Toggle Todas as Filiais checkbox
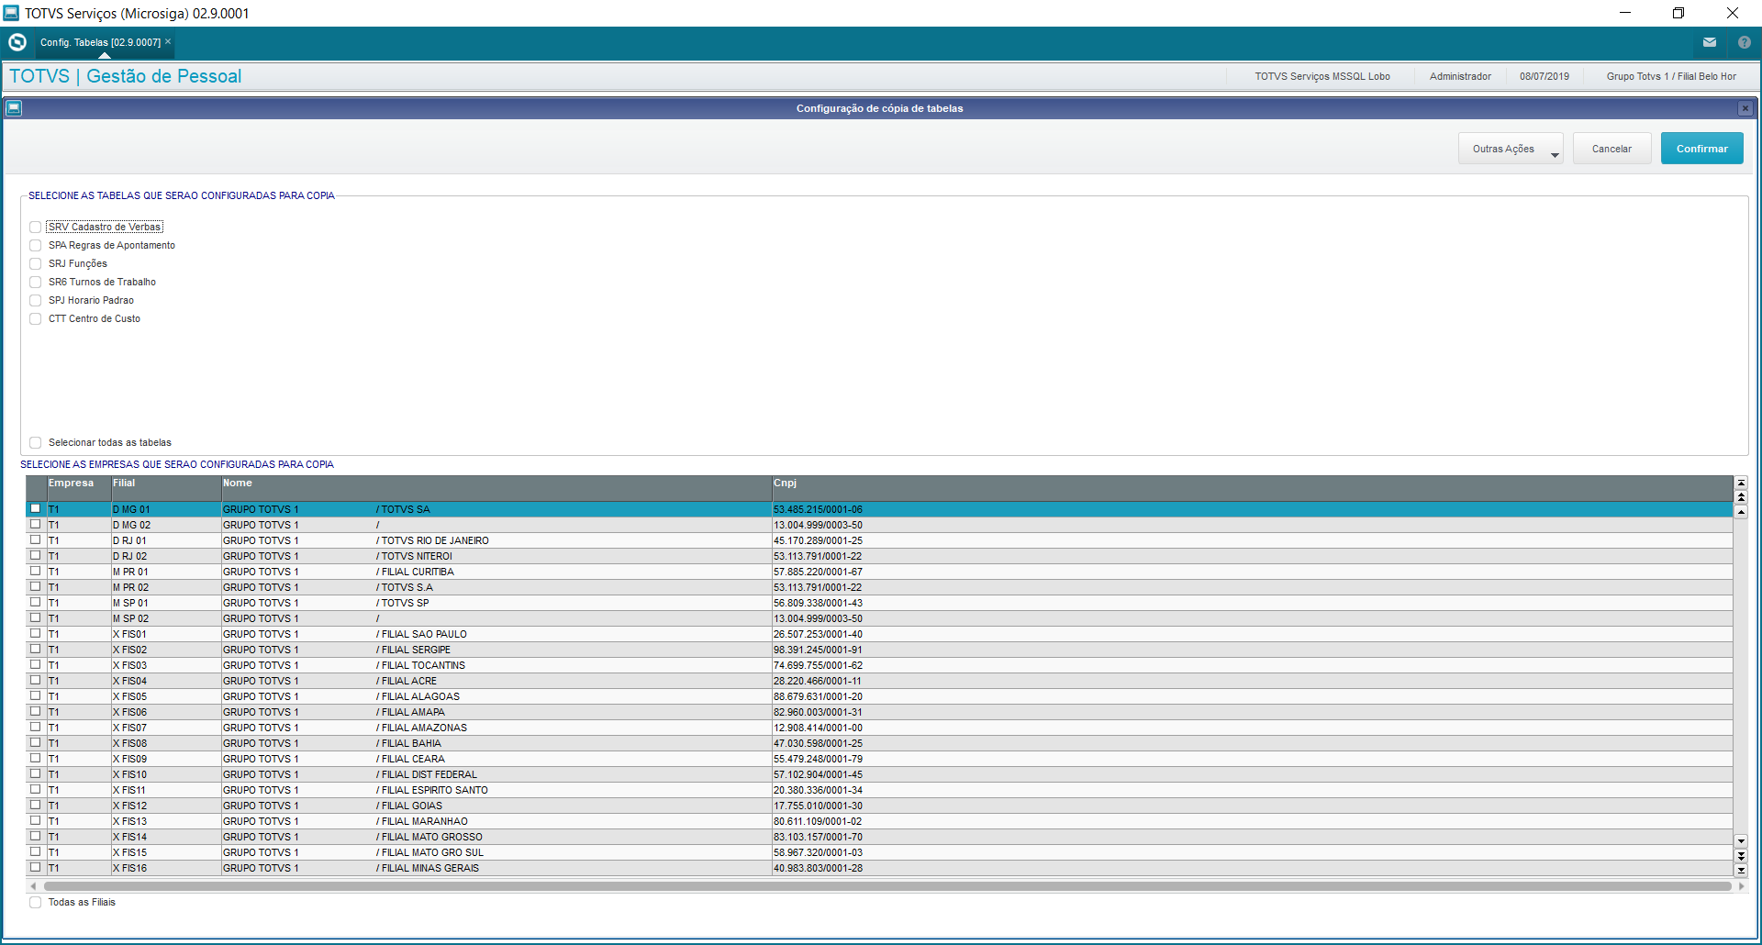The height and width of the screenshot is (945, 1762). 35,902
